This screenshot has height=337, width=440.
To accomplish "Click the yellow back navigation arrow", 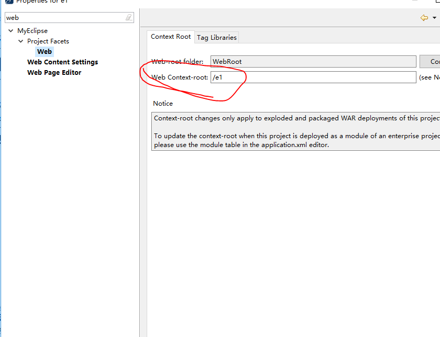I will tap(424, 18).
